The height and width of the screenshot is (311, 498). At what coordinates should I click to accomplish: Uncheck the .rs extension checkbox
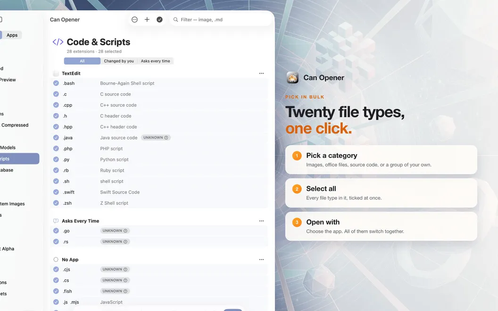(56, 242)
